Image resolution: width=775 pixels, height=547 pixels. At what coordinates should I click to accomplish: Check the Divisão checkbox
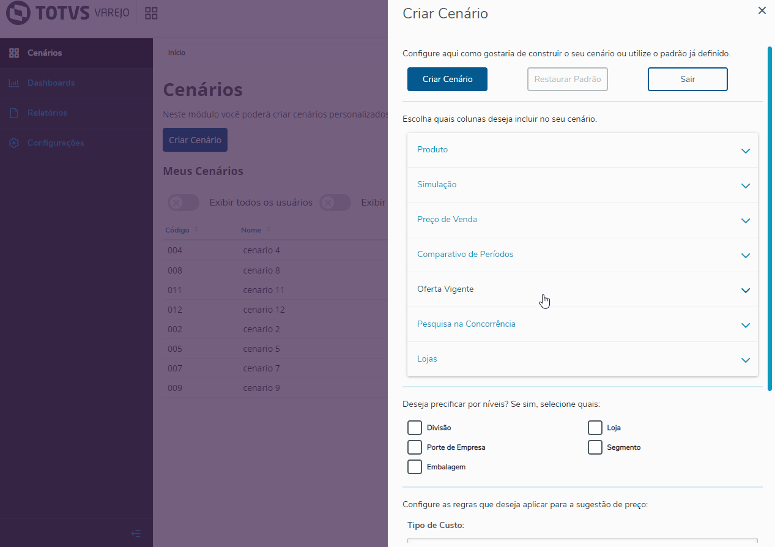415,428
